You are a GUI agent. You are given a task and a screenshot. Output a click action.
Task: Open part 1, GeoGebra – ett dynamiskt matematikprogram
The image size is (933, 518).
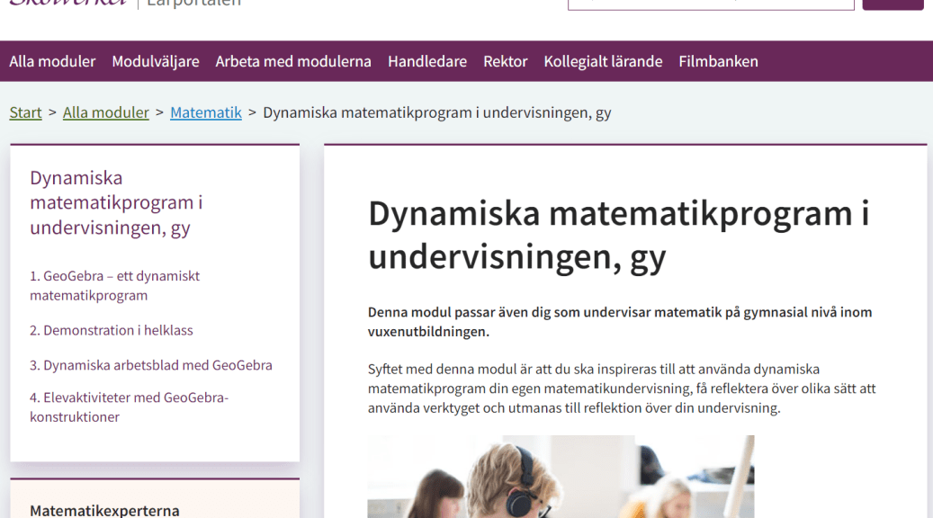click(114, 285)
